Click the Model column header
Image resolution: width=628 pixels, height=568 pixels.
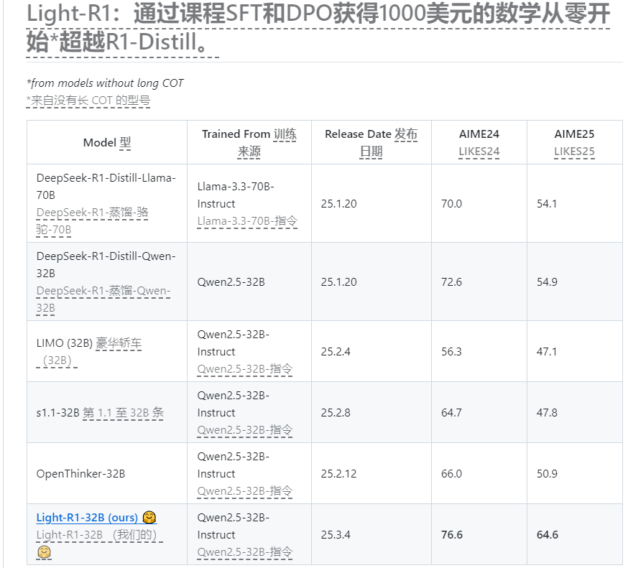(x=107, y=142)
